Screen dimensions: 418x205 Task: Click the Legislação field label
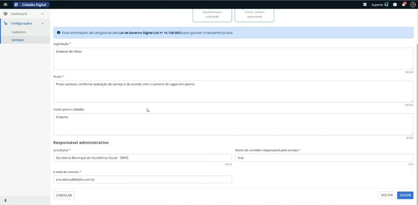(61, 43)
